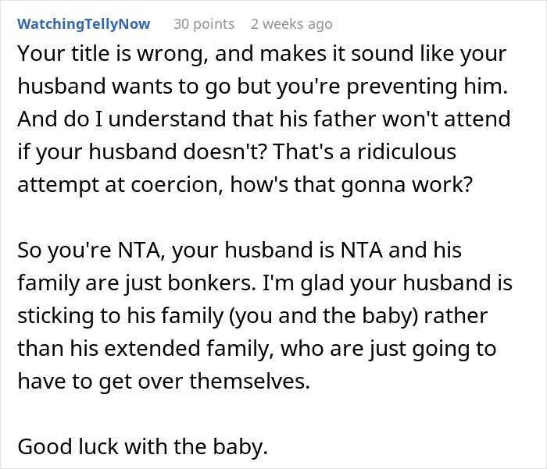
Task: Click the word "ridiculous" in the comment
Action: coord(408,152)
